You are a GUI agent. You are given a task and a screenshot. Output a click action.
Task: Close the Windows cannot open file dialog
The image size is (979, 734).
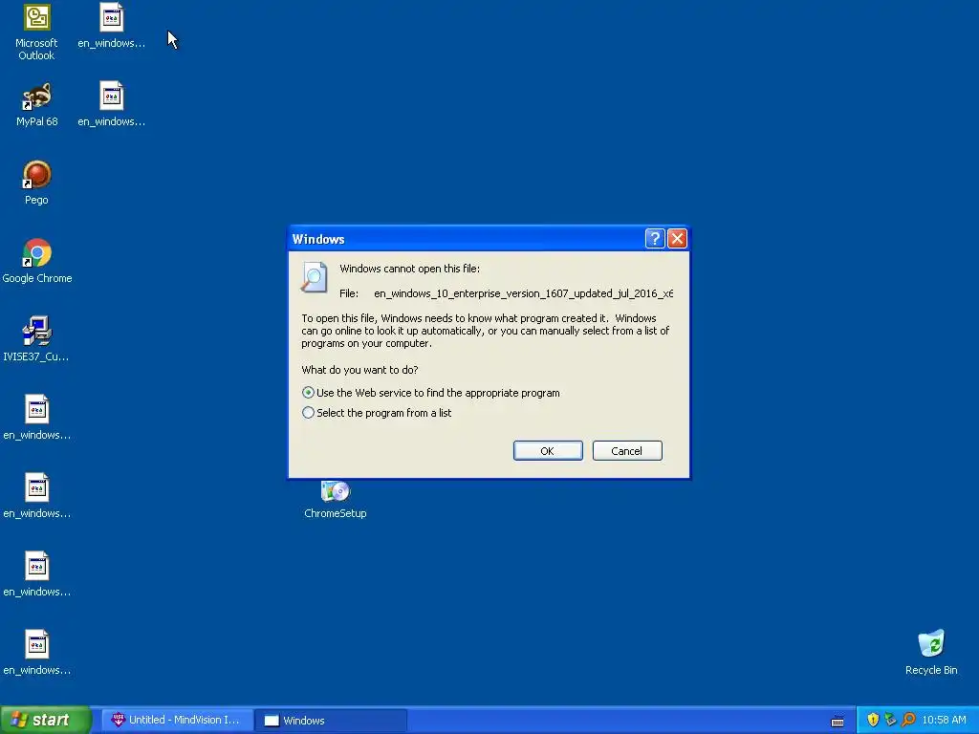coord(678,238)
